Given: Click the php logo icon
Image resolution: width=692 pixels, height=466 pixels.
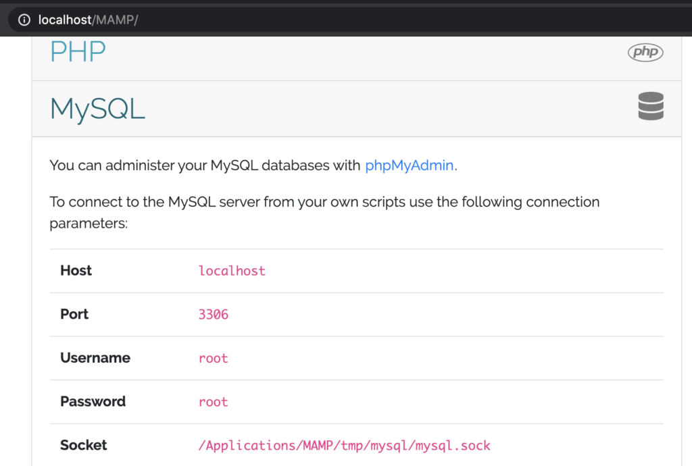Looking at the screenshot, I should click(645, 52).
